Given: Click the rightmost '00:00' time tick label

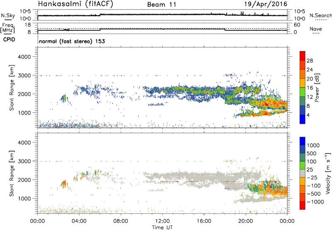Looking at the screenshot, I should coord(287,221).
